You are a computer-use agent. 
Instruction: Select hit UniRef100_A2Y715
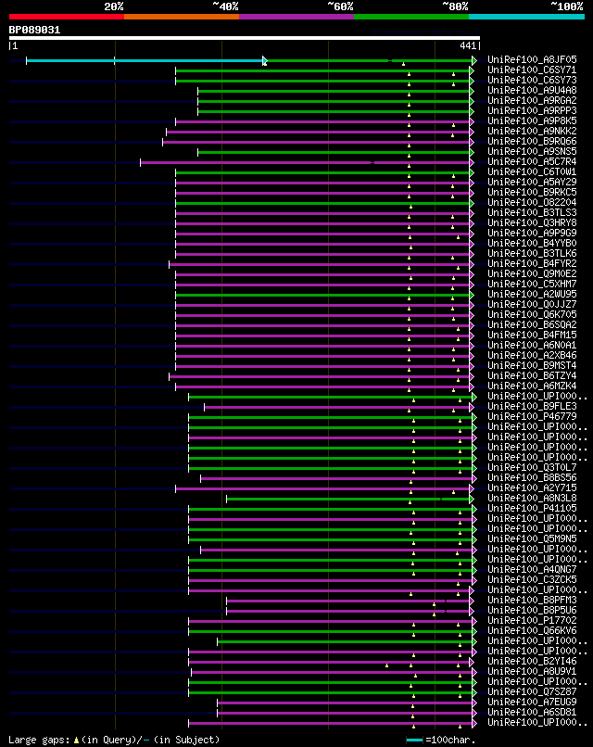(x=532, y=488)
